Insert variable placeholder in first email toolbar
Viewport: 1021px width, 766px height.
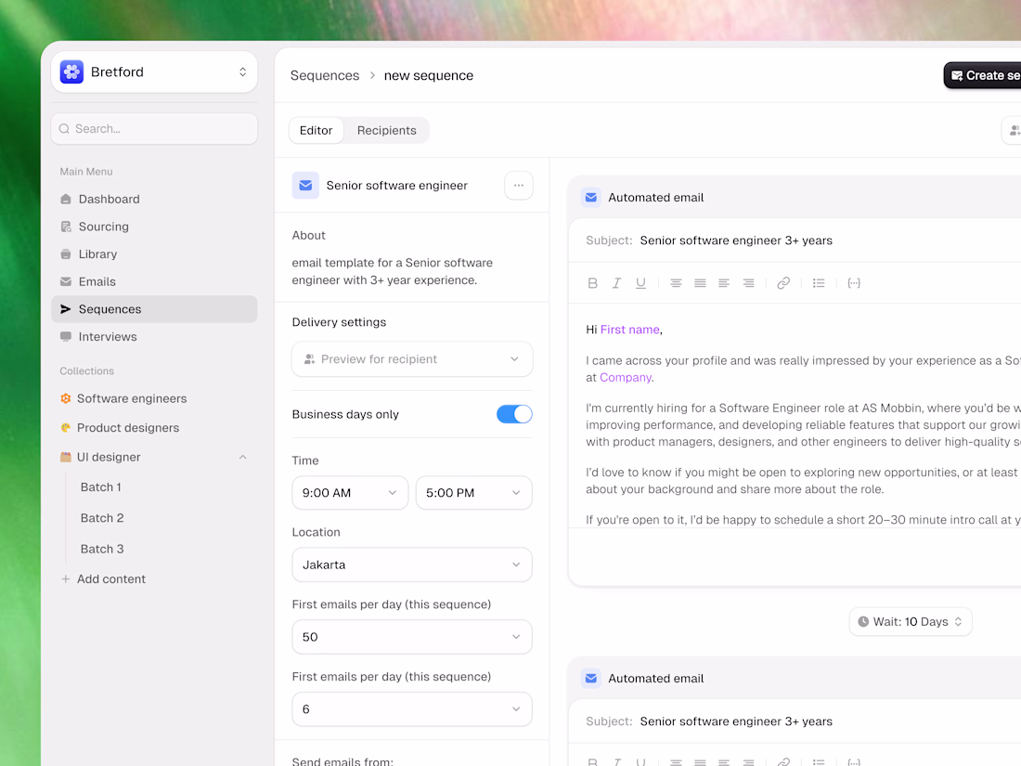pyautogui.click(x=854, y=283)
